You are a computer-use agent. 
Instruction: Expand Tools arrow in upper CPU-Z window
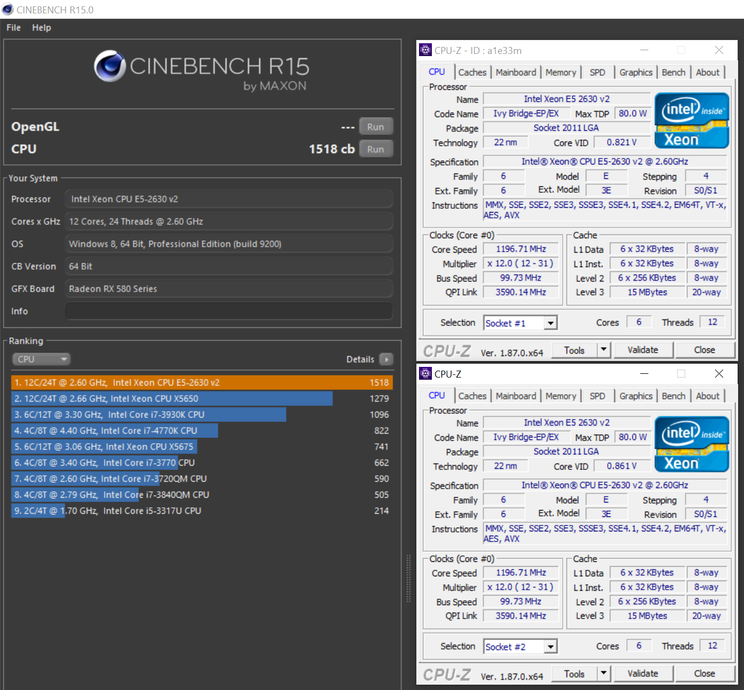click(x=604, y=350)
